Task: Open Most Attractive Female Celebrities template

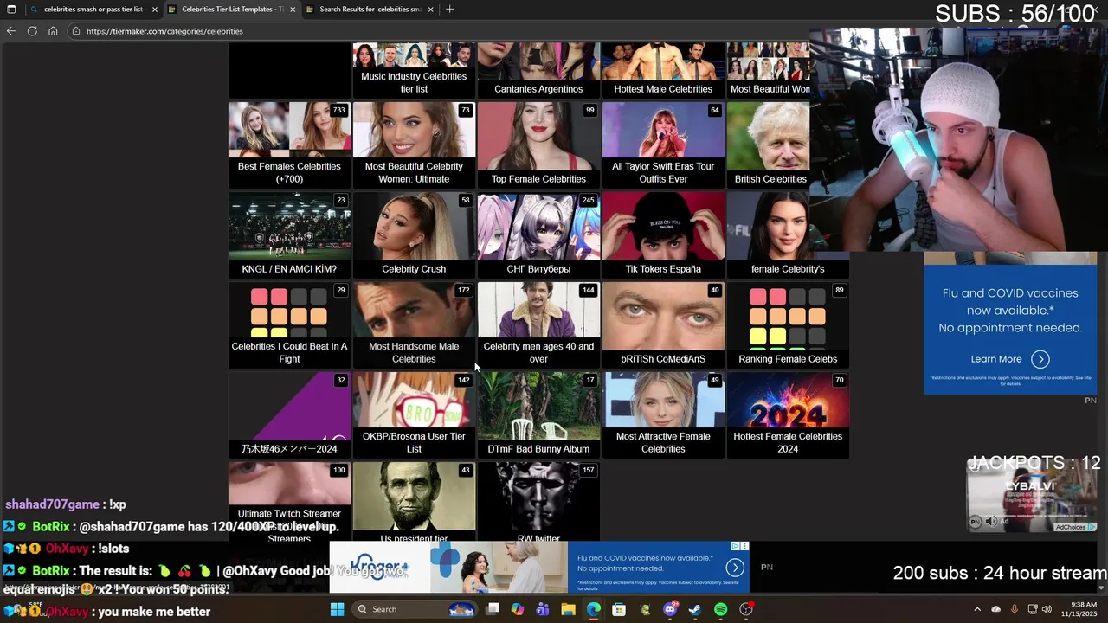Action: 663,414
